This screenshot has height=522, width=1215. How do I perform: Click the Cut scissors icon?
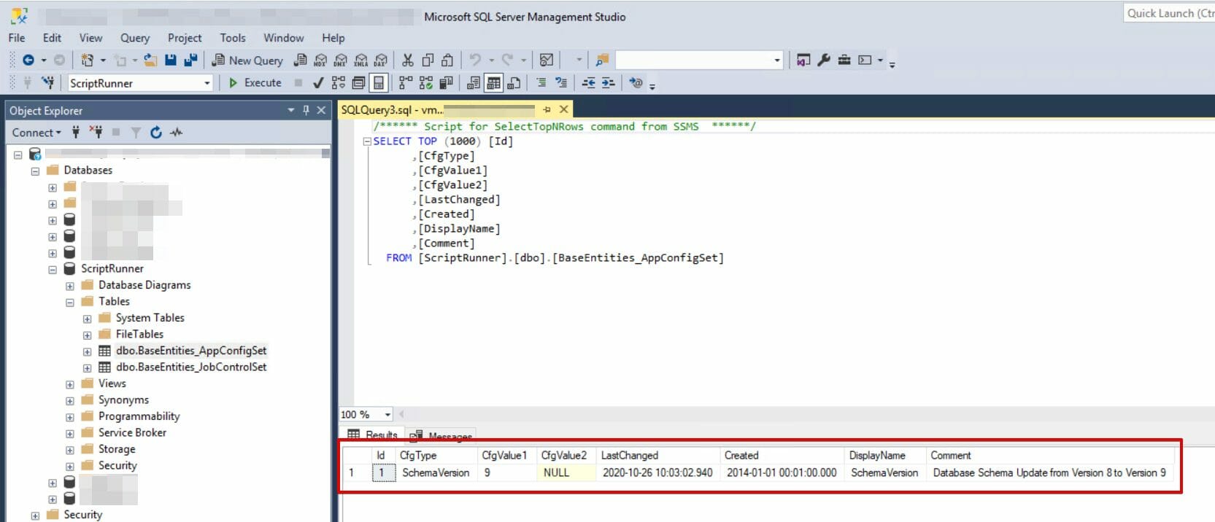click(407, 61)
